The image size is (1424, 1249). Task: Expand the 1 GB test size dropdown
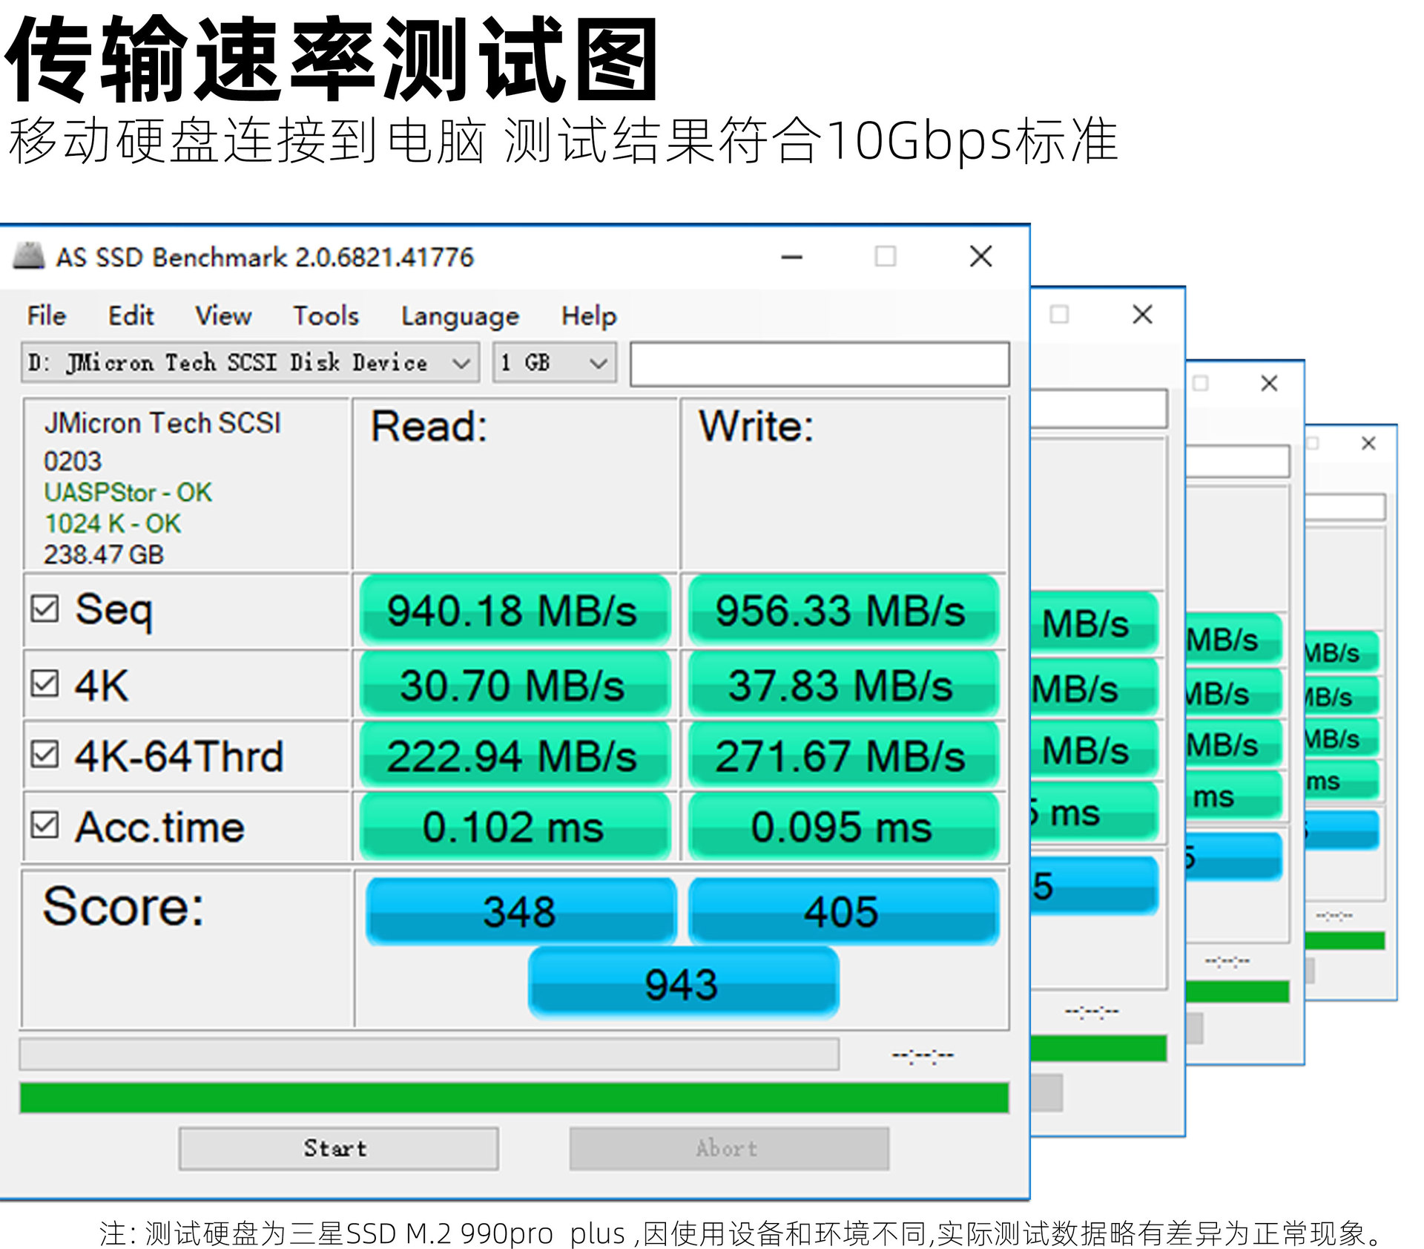554,363
